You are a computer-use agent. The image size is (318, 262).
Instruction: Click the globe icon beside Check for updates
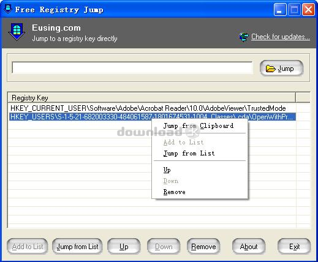click(x=244, y=37)
